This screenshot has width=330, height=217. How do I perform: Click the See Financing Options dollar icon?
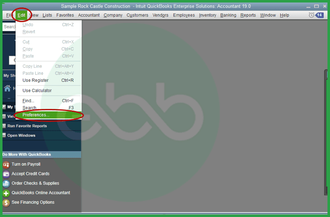point(6,203)
